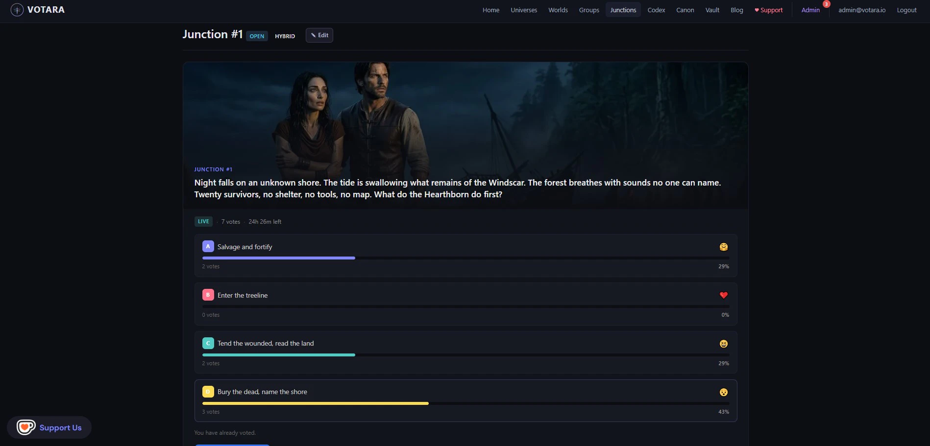Viewport: 930px width, 446px height.
Task: Click the Support Us floating button
Action: click(x=49, y=427)
